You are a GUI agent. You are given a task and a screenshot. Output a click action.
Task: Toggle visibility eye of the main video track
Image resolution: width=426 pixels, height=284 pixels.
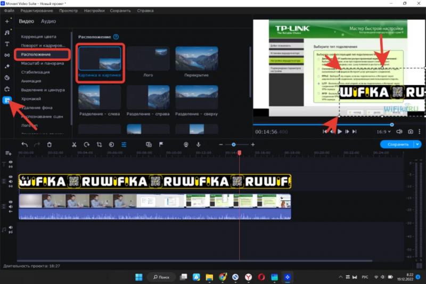pyautogui.click(x=11, y=202)
